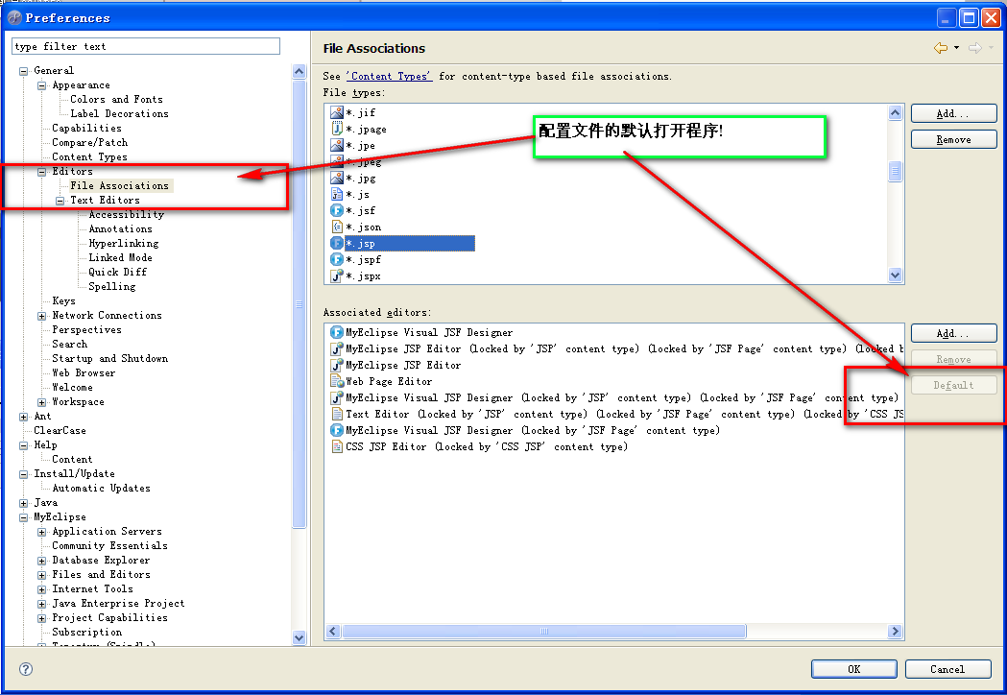Click the file types scrollbar down arrow
The height and width of the screenshot is (695, 1007).
click(895, 276)
